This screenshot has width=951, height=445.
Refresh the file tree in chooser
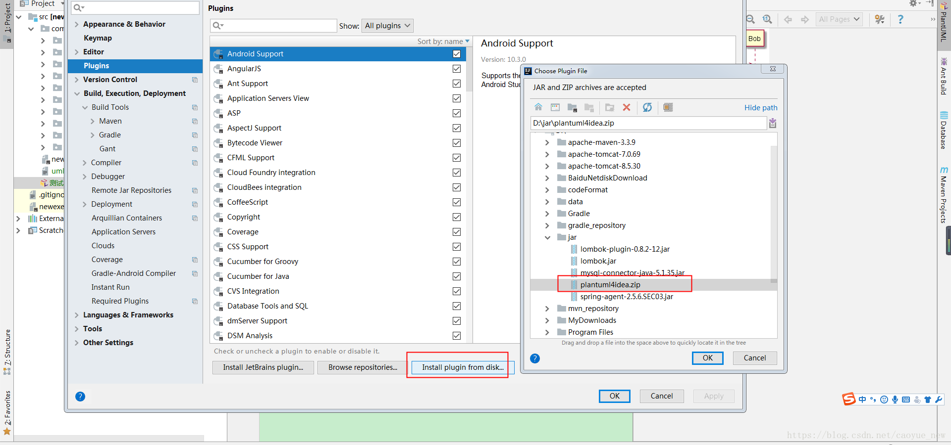pyautogui.click(x=647, y=107)
